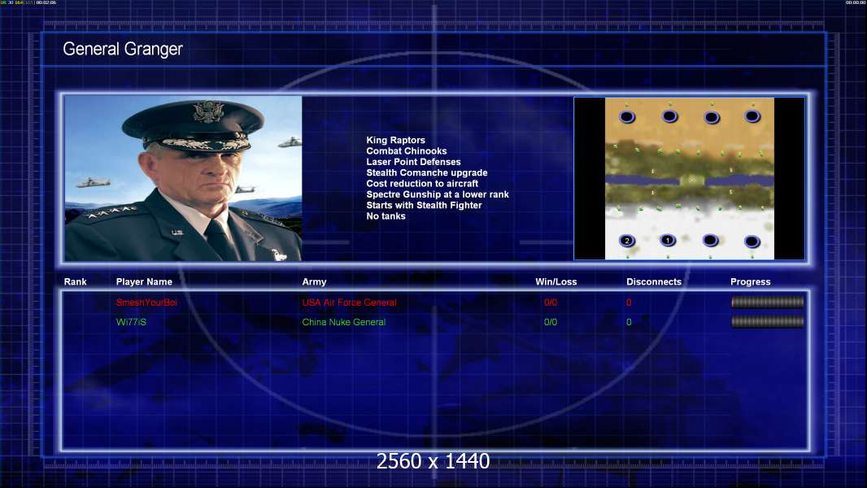
Task: Click the "Cost reduction to aircraft" line
Action: click(422, 184)
